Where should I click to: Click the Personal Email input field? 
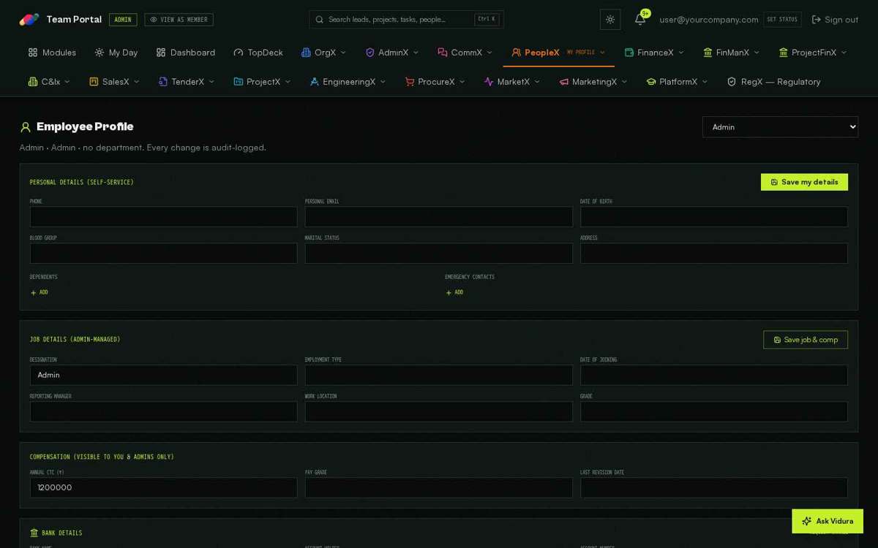tap(439, 216)
